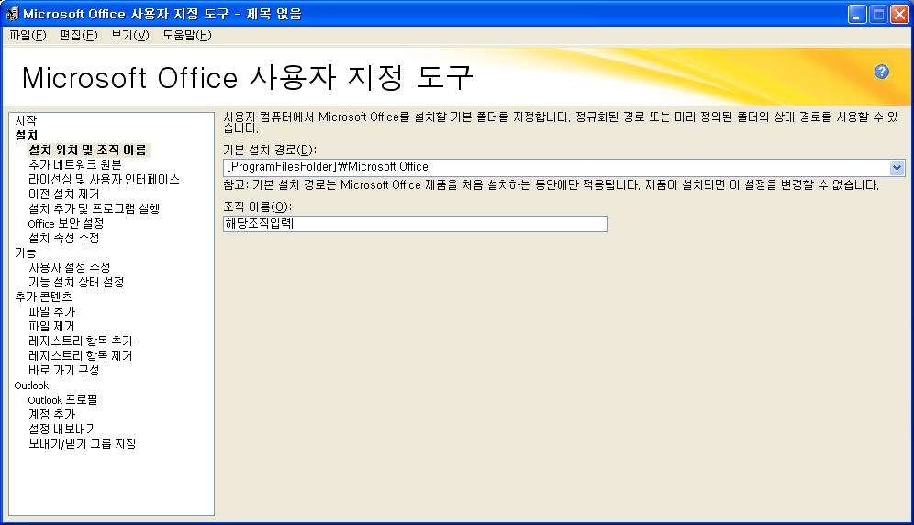Open 설정 내보내기
The width and height of the screenshot is (914, 525).
pyautogui.click(x=63, y=429)
